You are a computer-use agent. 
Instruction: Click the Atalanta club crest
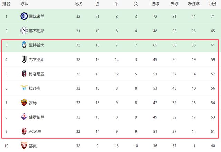coord(24,45)
